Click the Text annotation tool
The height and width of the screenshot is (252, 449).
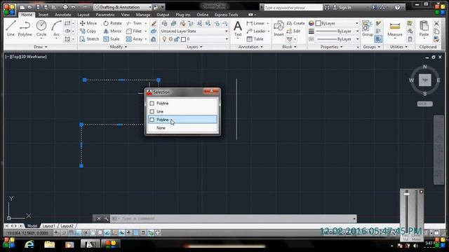point(238,29)
